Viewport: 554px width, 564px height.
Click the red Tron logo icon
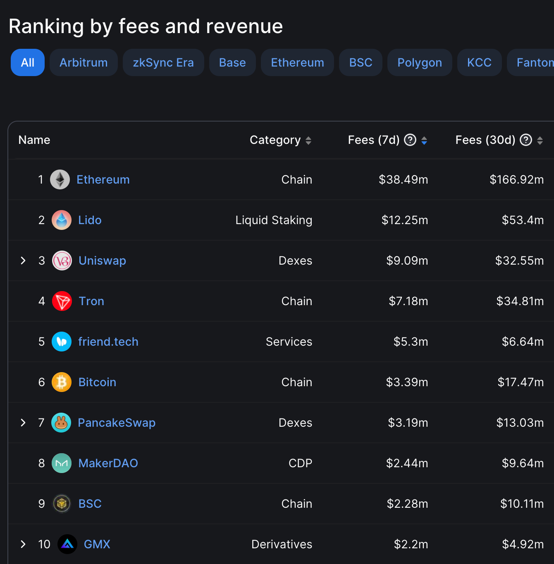pos(62,301)
